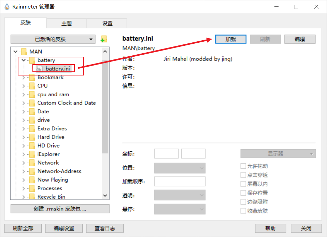Click the Hard Drive folder icon

click(x=32, y=137)
